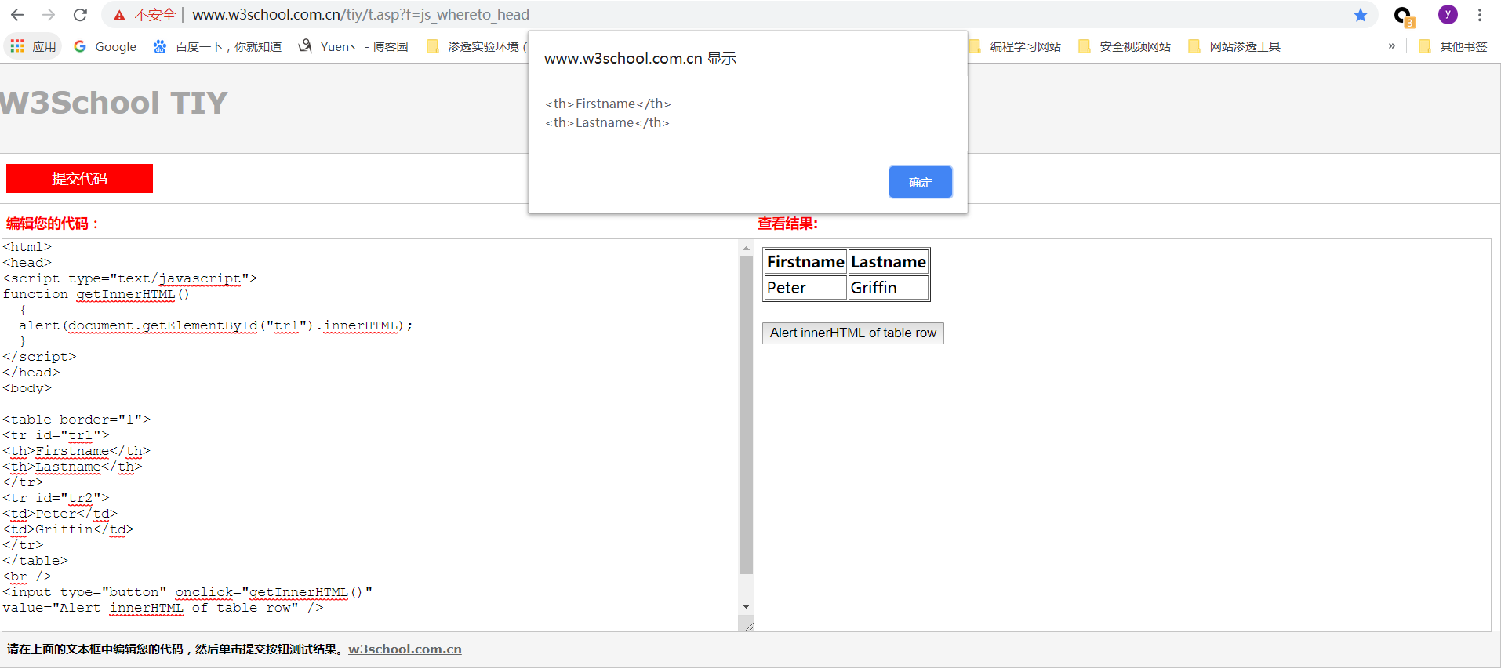Click the 提交代码 submit button
1501x669 pixels.
point(79,178)
